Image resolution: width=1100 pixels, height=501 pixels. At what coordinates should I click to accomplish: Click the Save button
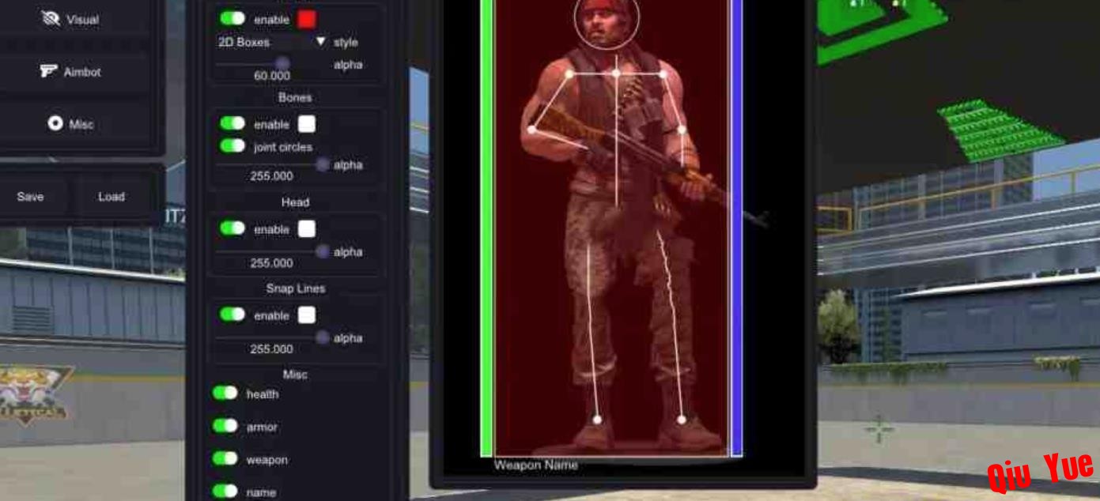coord(31,197)
